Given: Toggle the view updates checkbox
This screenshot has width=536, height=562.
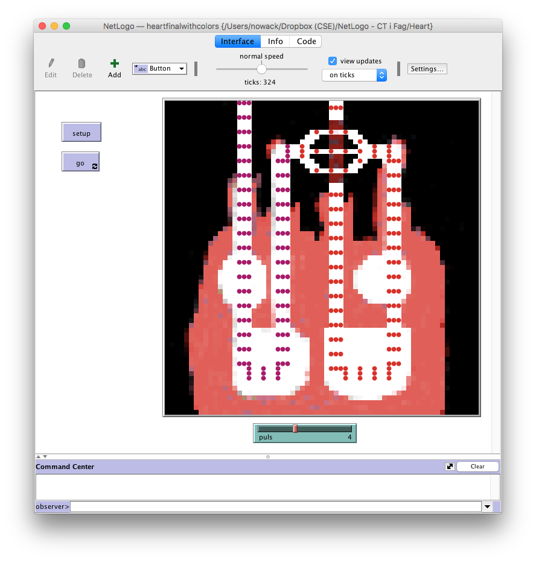Looking at the screenshot, I should (332, 61).
